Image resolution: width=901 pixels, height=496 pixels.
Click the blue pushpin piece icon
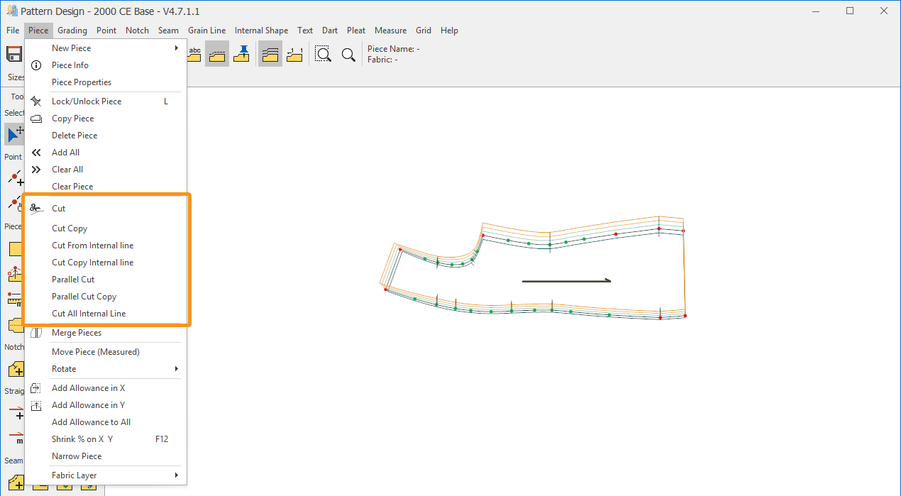tap(242, 54)
